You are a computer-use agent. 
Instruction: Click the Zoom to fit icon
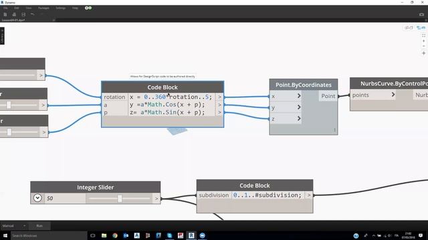(423, 35)
